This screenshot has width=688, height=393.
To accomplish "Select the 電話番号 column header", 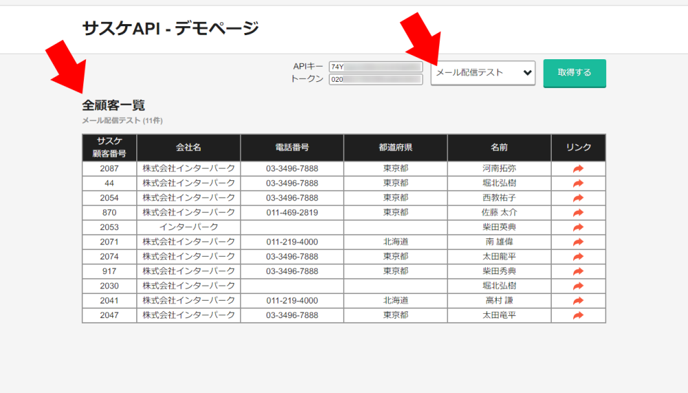I will pos(292,148).
